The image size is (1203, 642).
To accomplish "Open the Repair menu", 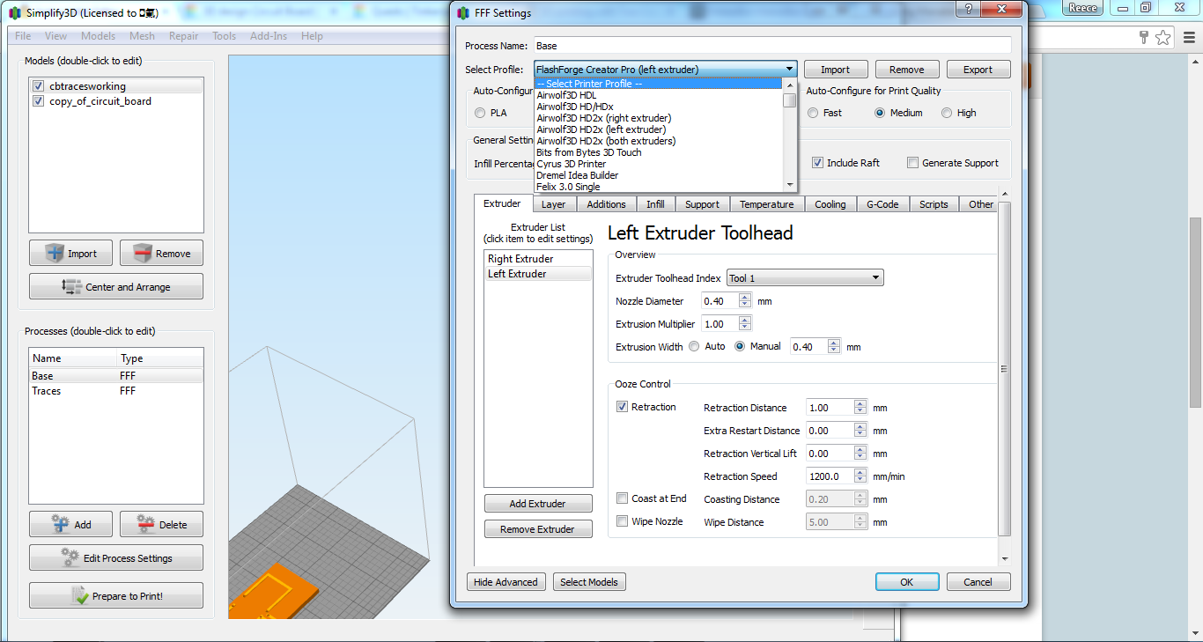I will (x=183, y=36).
